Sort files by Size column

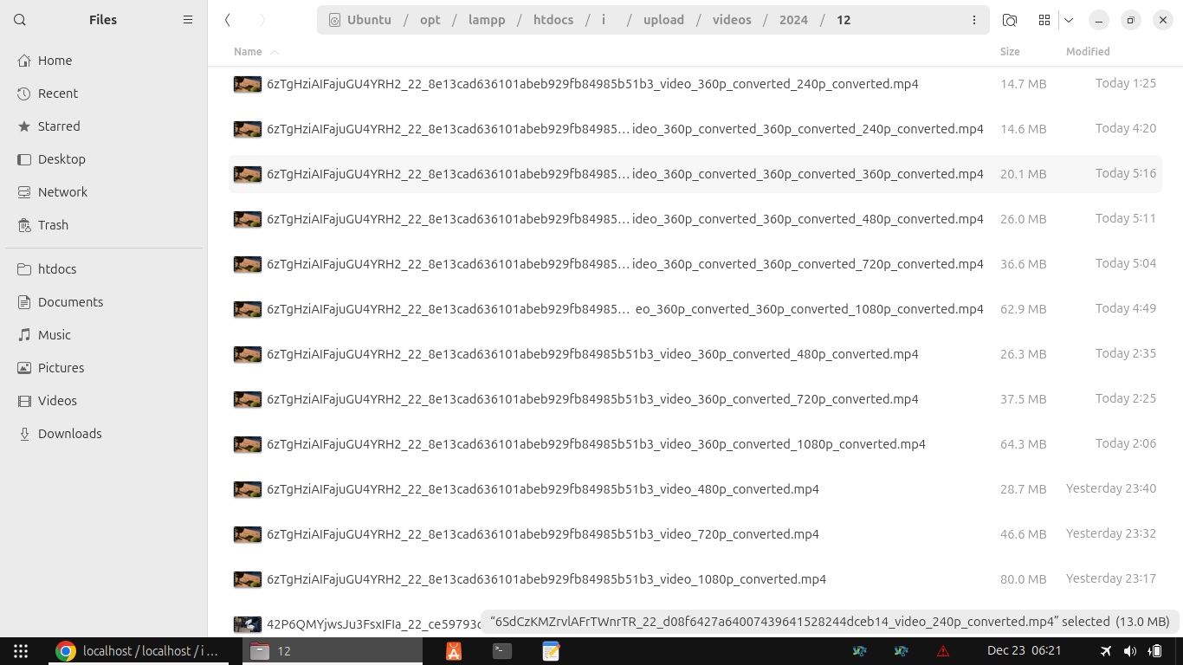click(1010, 52)
